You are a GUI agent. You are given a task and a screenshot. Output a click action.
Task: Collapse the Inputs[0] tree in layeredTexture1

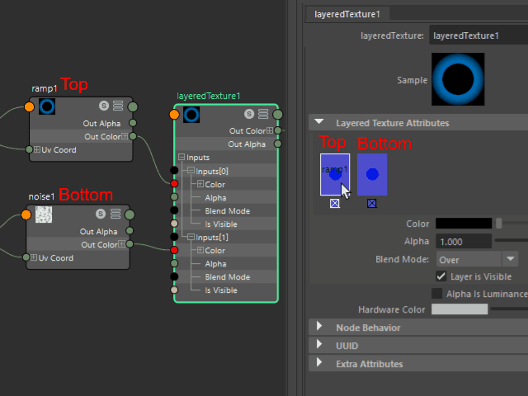pos(190,171)
